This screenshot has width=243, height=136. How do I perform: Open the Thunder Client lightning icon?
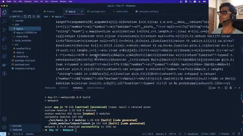4,73
